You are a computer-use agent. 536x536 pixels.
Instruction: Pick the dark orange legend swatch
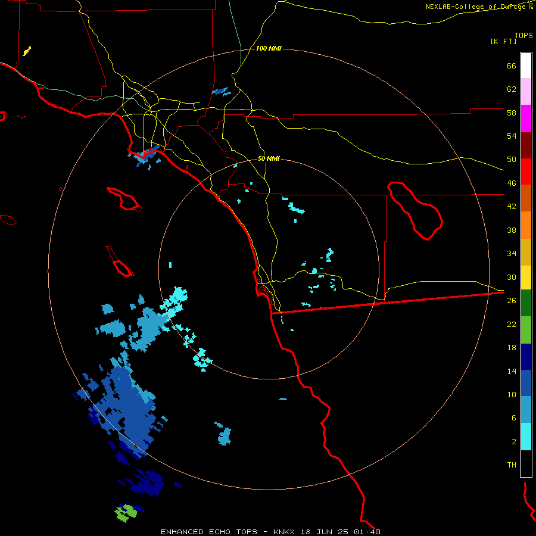click(x=526, y=198)
